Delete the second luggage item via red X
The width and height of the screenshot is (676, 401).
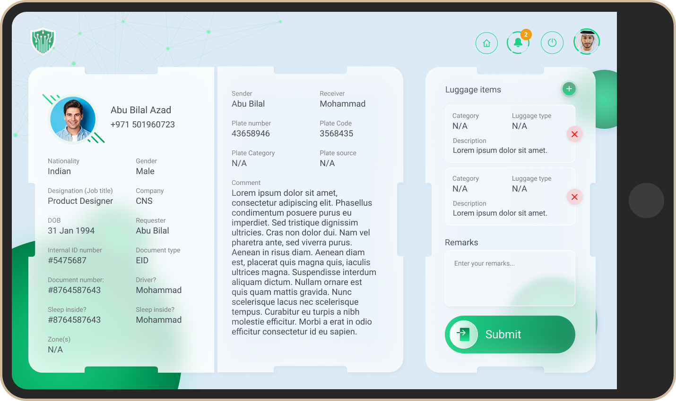[574, 197]
